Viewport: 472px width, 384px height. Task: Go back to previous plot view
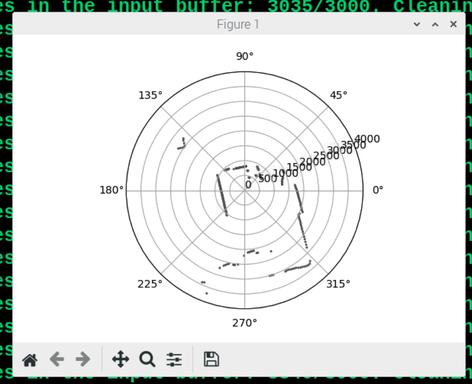tap(57, 359)
